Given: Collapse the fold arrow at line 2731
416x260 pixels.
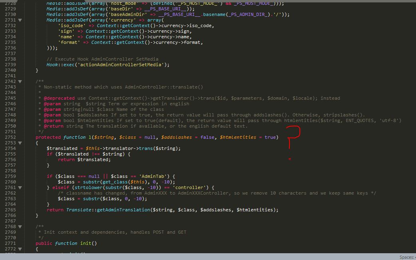Looking at the screenshot, I should (x=20, y=20).
